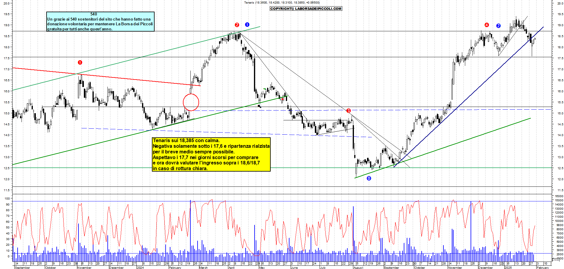Click 17.5 on the left price axis
Viewport: 564px width, 269px height.
6,58
